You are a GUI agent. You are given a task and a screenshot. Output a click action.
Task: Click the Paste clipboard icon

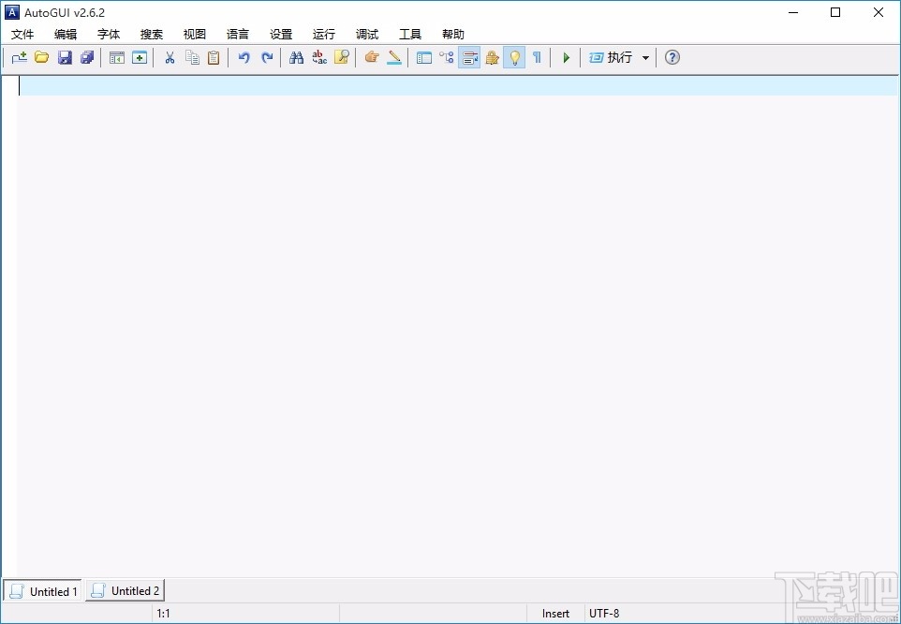[x=214, y=57]
